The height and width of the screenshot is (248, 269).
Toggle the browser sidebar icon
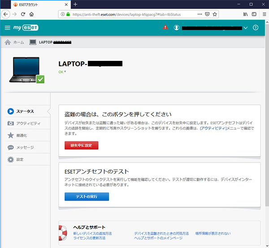pos(254,14)
